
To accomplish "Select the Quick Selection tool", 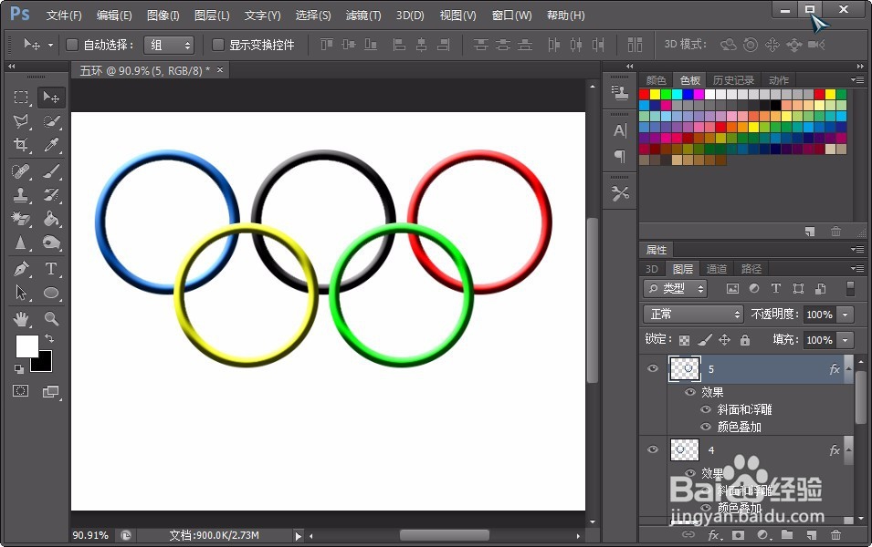I will tap(51, 121).
